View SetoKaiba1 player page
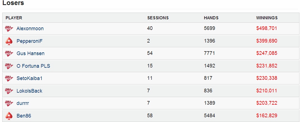 pyautogui.click(x=29, y=78)
